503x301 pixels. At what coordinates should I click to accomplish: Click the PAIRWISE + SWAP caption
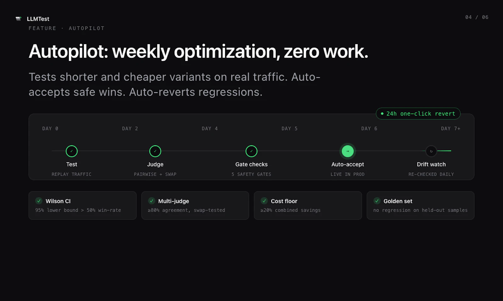pos(155,174)
